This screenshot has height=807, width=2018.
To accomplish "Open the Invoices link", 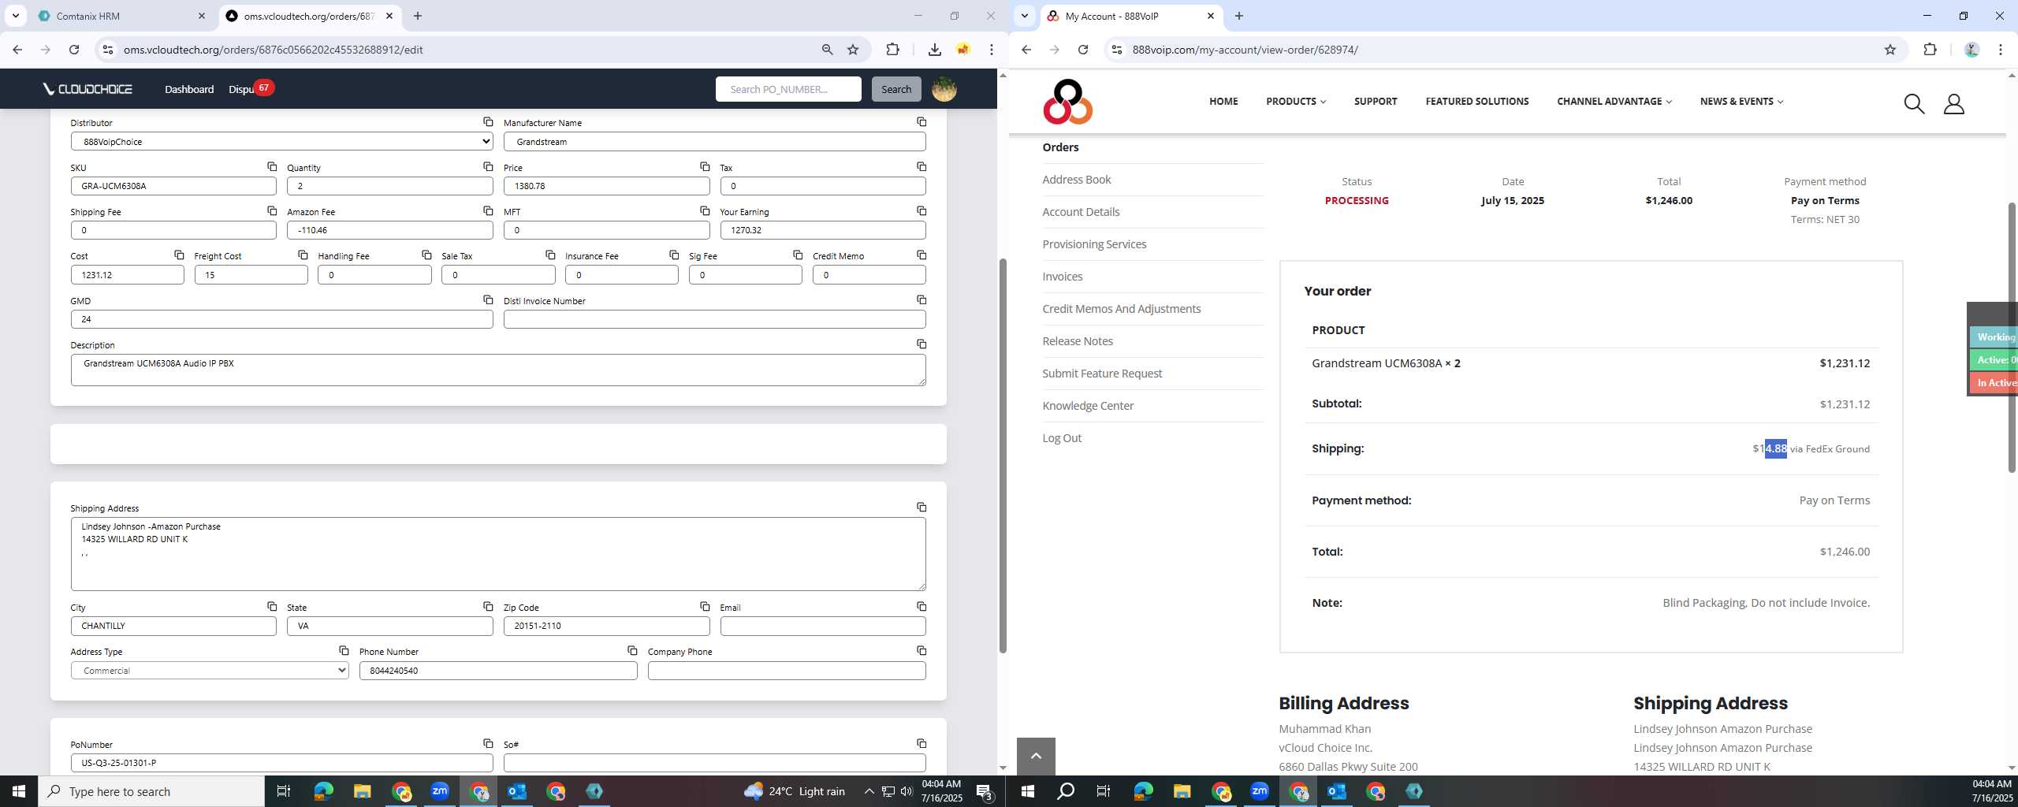I will click(1062, 277).
